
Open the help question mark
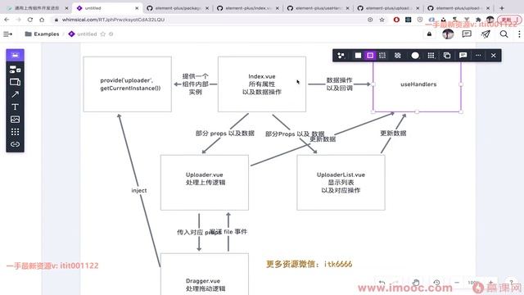pos(511,283)
